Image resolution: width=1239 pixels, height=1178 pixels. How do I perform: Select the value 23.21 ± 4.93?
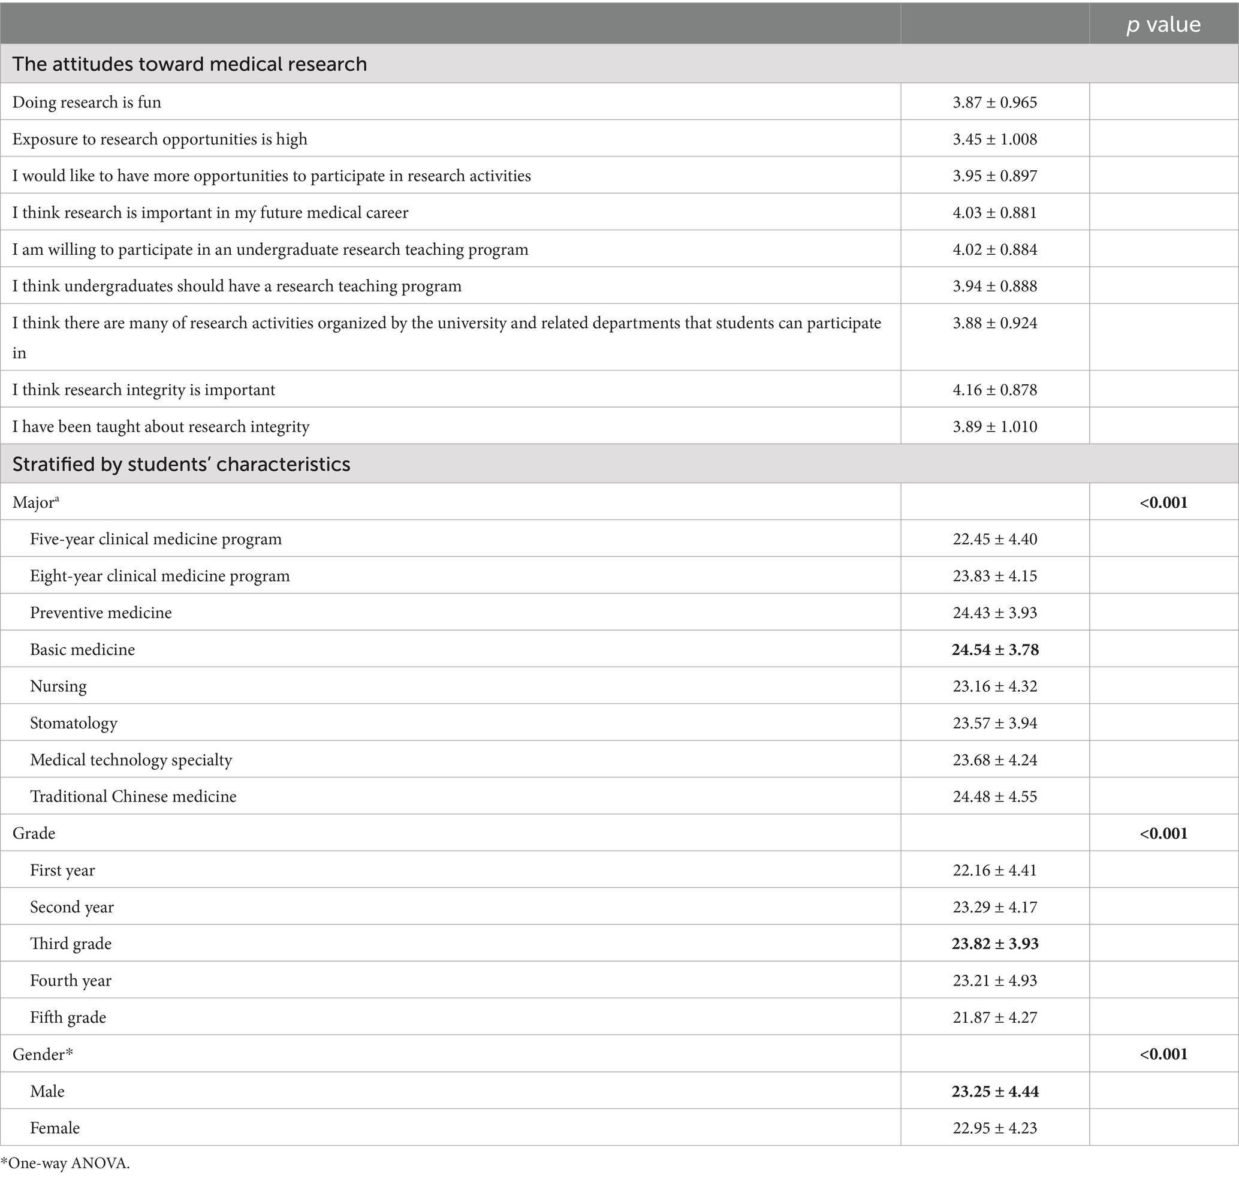click(994, 981)
